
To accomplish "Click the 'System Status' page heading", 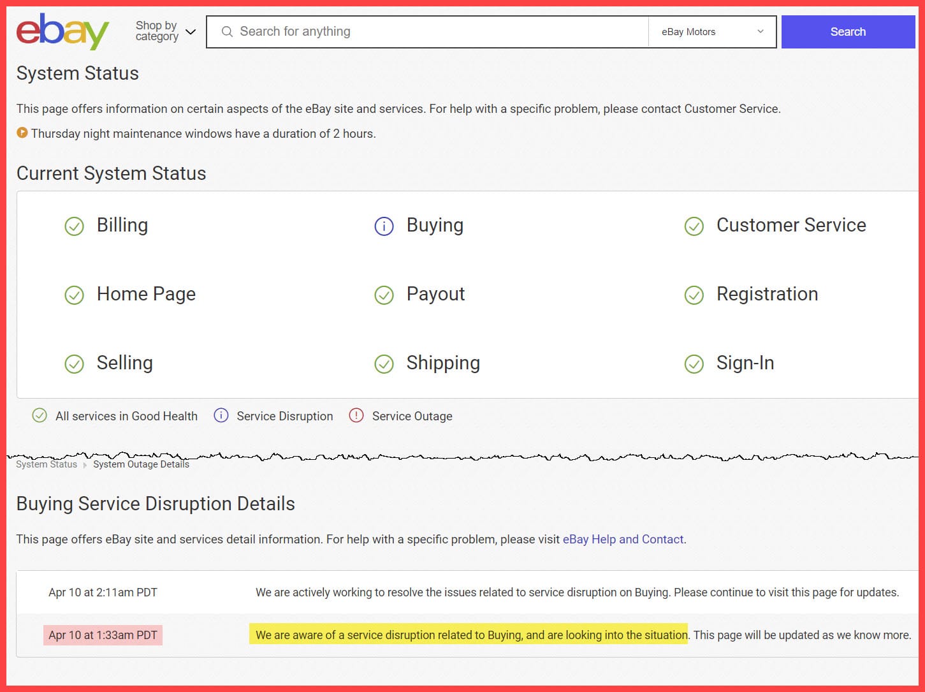I will tap(78, 73).
